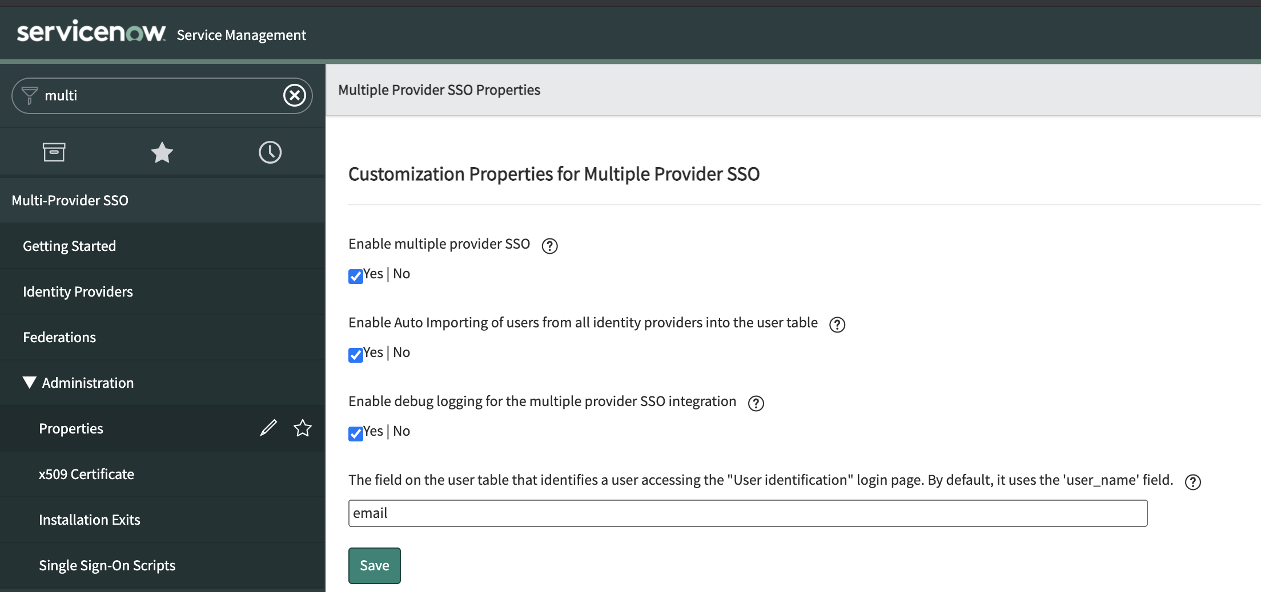
Task: Add Properties to favorites via star icon
Action: click(x=302, y=428)
